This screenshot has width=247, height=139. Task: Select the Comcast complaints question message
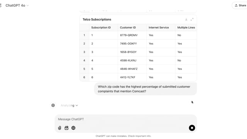click(145, 89)
